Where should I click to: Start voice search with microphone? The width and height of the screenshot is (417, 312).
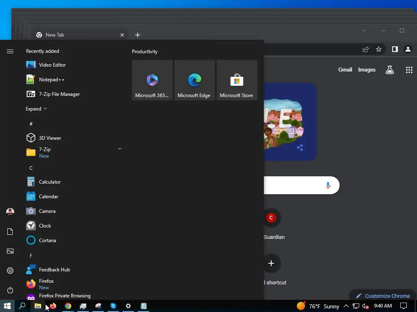coord(328,185)
